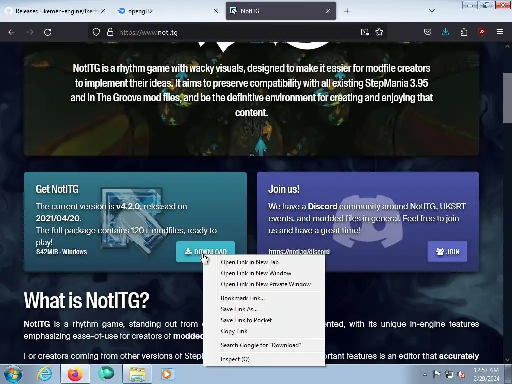Click the site security padlock icon
Screen dimensions: 512x384
coord(110,32)
